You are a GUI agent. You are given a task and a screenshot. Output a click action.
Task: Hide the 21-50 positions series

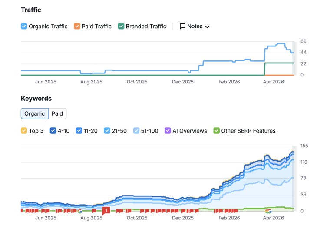point(107,131)
